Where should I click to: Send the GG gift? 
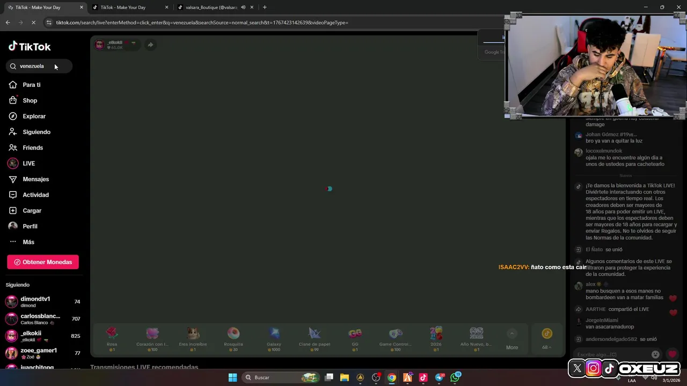[x=355, y=339]
